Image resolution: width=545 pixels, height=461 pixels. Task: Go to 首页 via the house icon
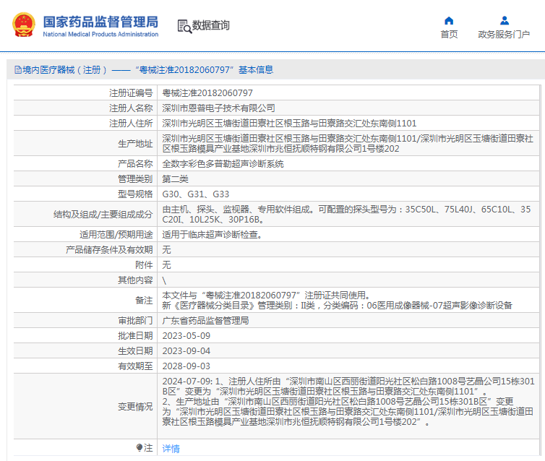coord(449,21)
